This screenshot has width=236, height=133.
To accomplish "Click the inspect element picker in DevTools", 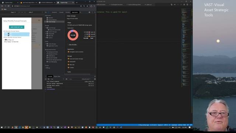I will pos(46,12).
